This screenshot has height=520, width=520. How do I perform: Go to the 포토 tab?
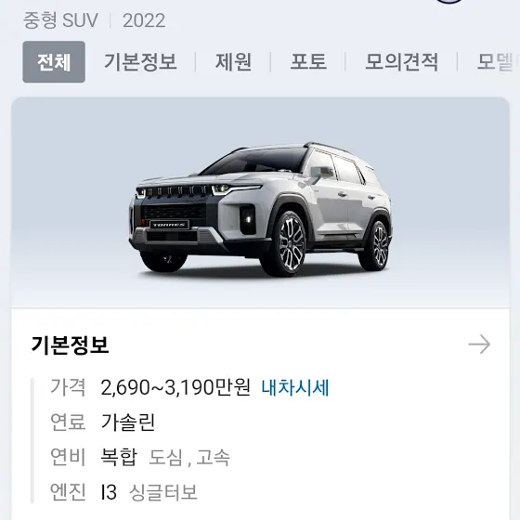click(x=308, y=61)
